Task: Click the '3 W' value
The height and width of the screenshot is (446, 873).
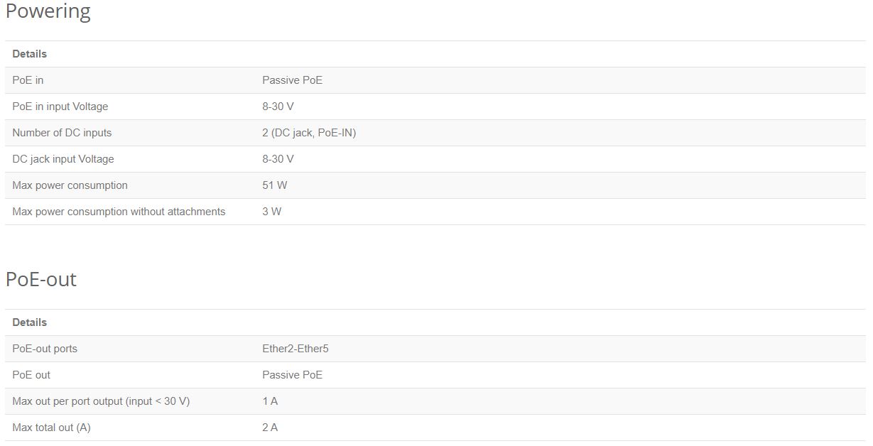Action: (x=272, y=212)
